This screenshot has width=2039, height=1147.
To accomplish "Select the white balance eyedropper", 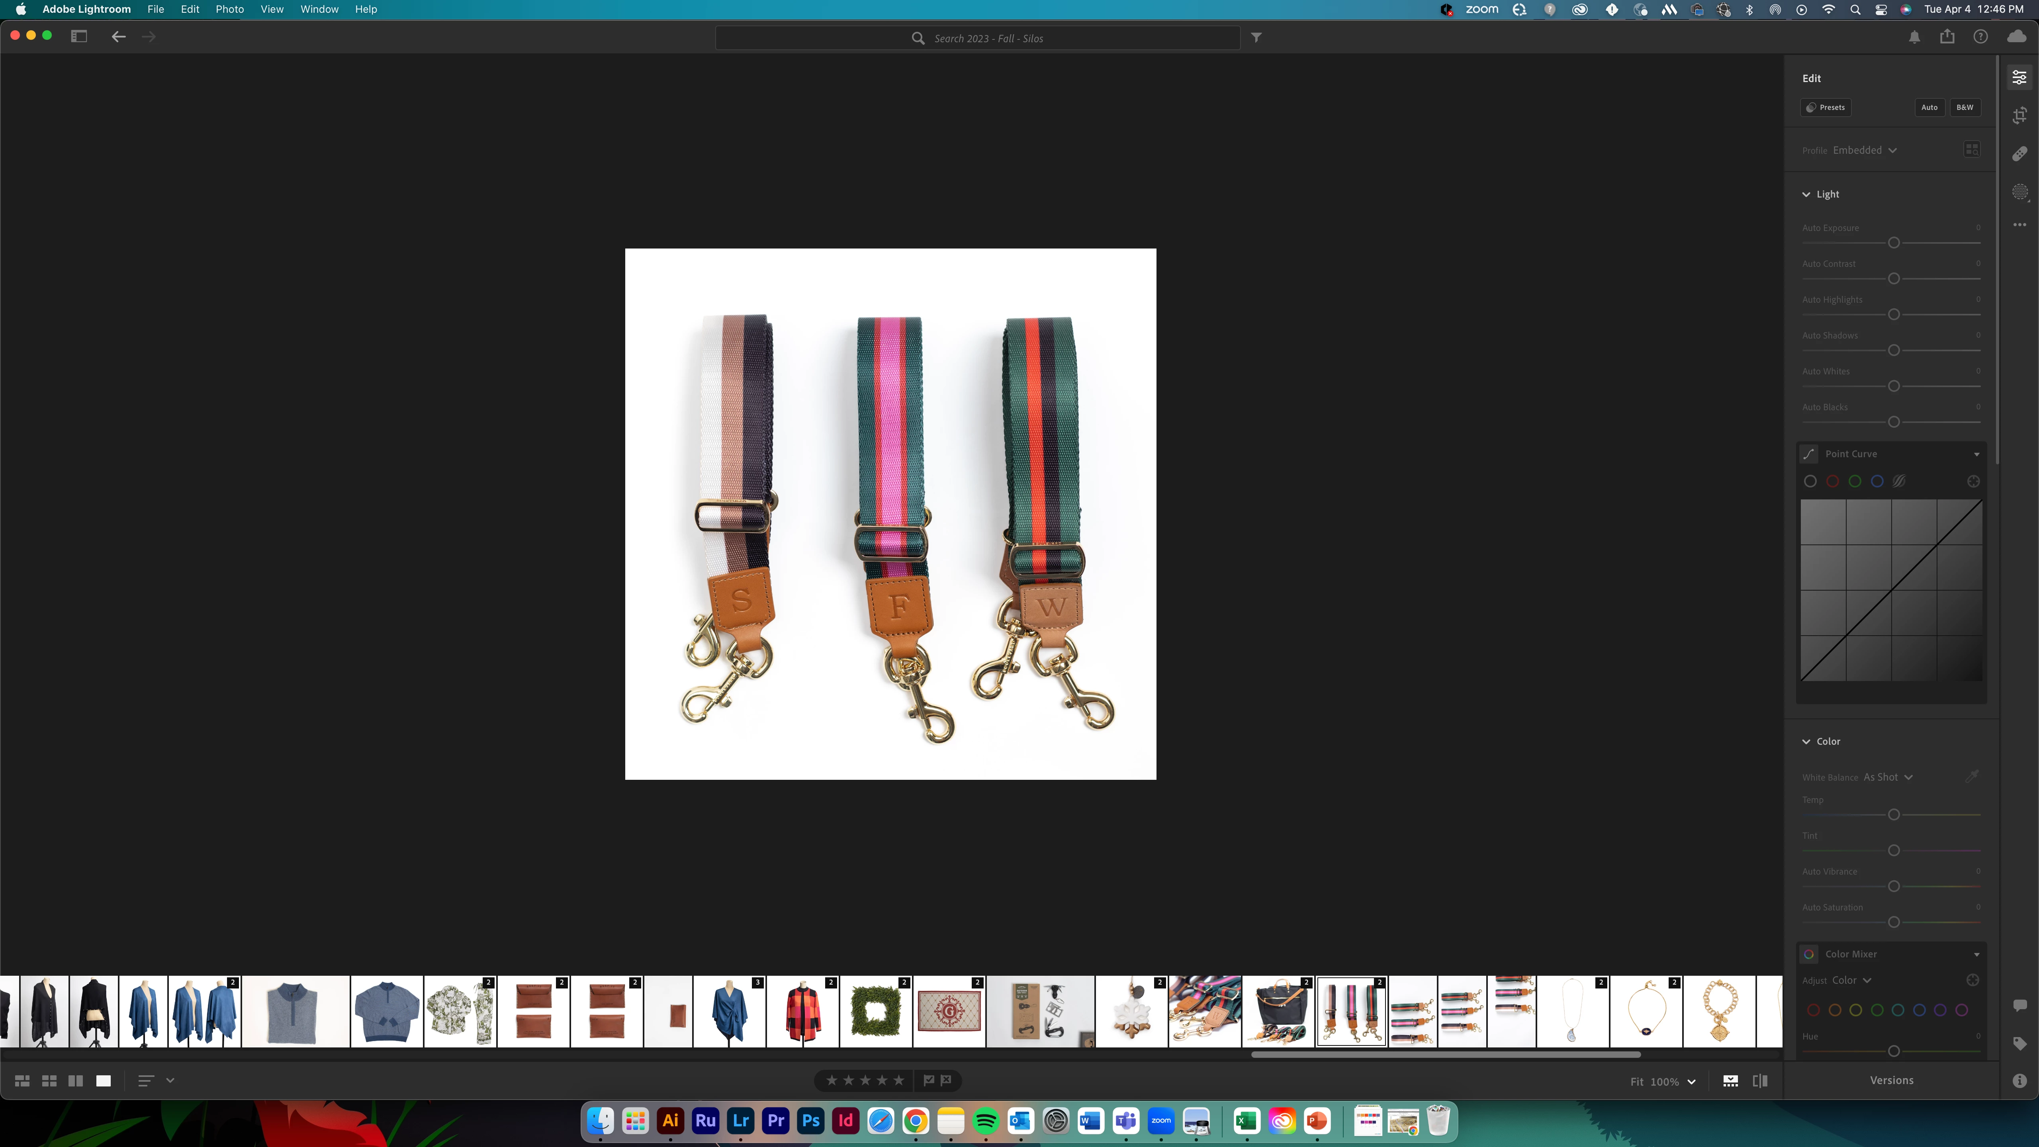I will [1972, 777].
